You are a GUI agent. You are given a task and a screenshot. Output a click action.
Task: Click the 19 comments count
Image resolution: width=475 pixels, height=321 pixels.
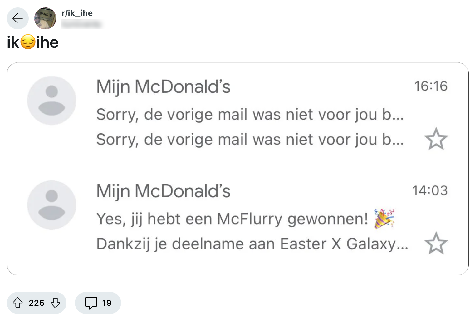click(107, 303)
